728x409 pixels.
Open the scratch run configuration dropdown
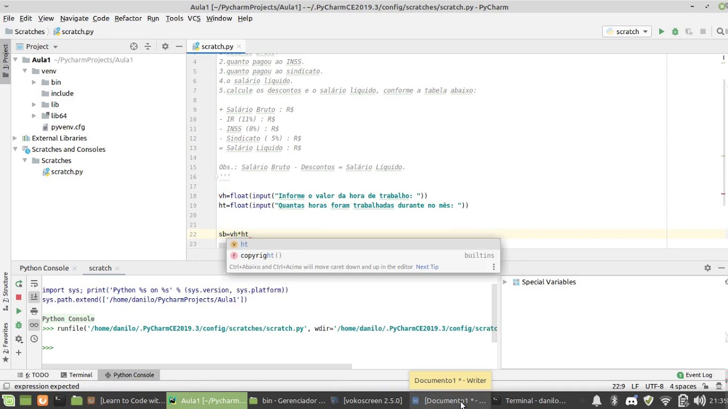click(x=627, y=32)
